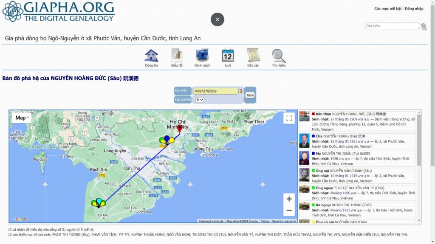Screen dimensions: 435x244
Task: Open the Danh sách lists icon
Action: (x=202, y=56)
